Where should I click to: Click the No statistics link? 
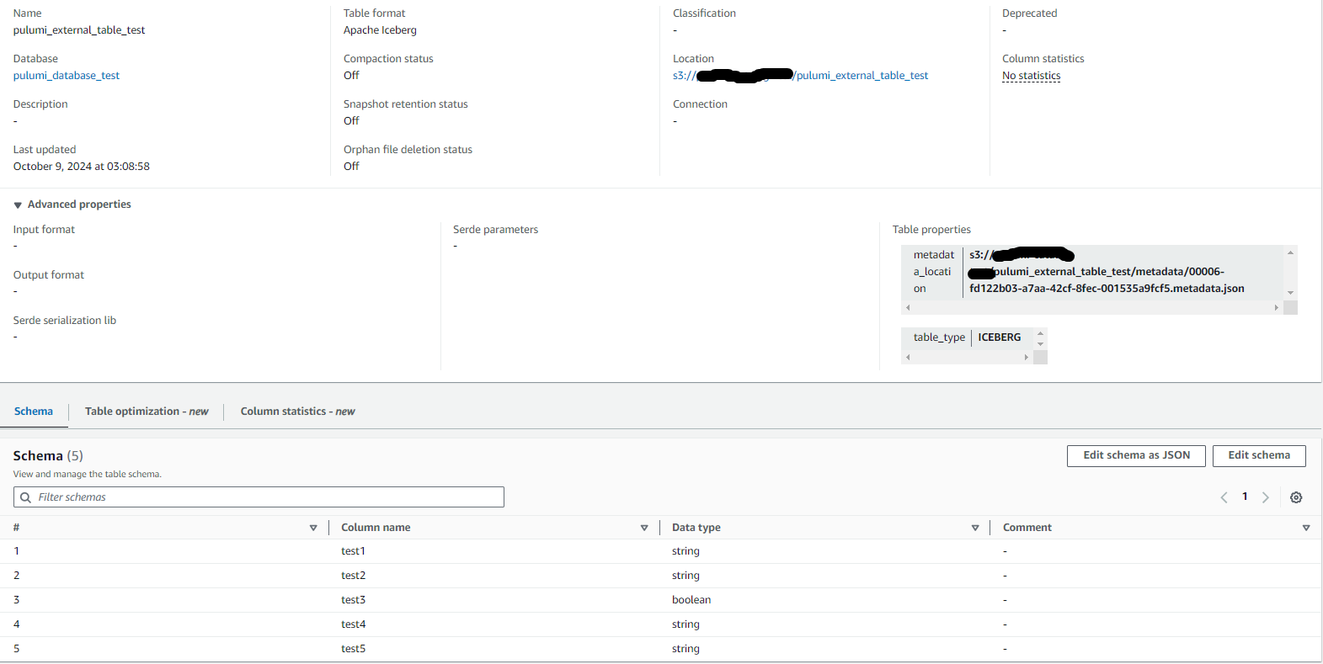pos(1031,76)
